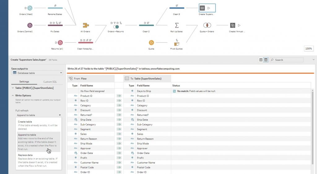
Task: Expand the Table: [PUBLIC].[SuperStoreSales] section
Action: pos(13,88)
